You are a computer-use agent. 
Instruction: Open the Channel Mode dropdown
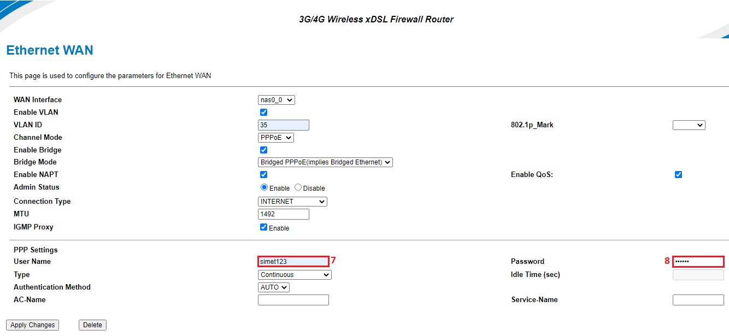(275, 138)
